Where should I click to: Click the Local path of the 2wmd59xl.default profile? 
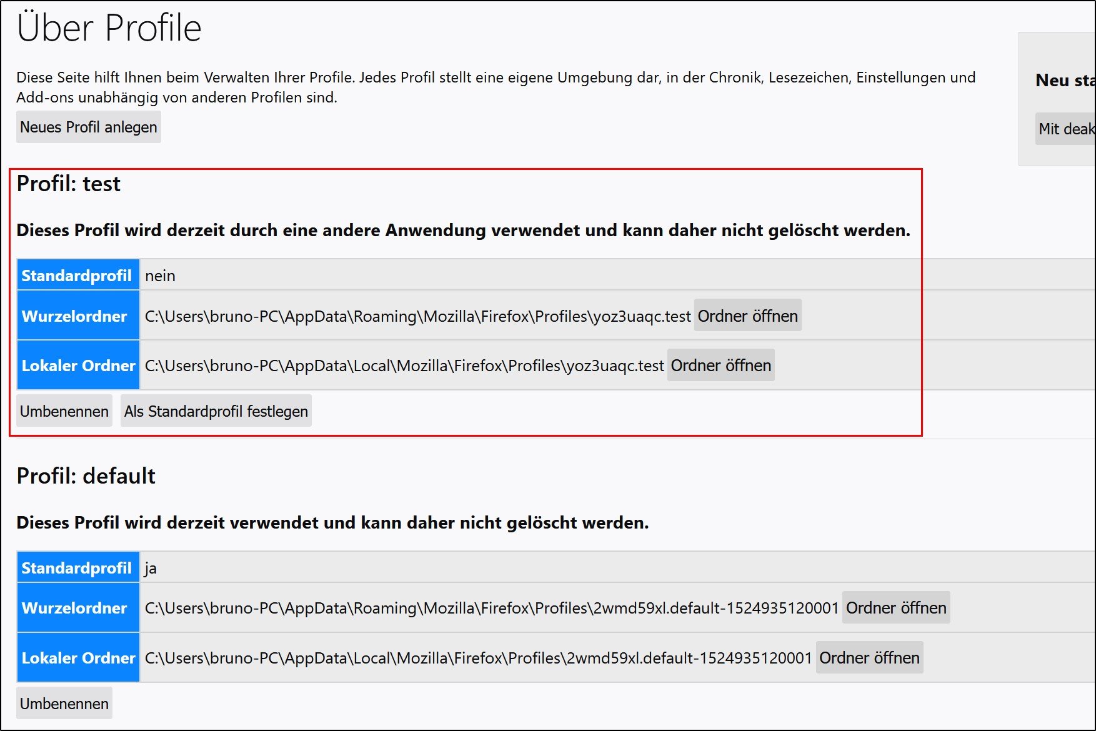click(478, 659)
